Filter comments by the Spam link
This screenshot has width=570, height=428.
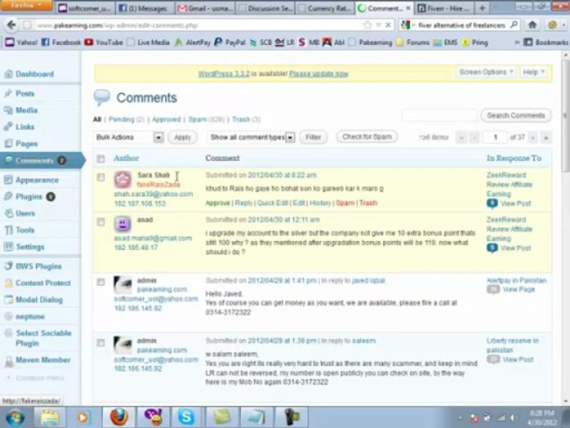point(197,119)
